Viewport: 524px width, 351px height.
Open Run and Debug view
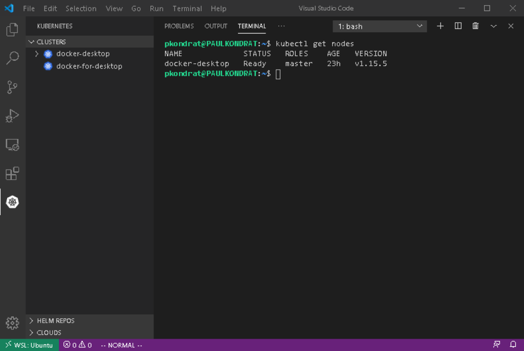click(x=12, y=116)
